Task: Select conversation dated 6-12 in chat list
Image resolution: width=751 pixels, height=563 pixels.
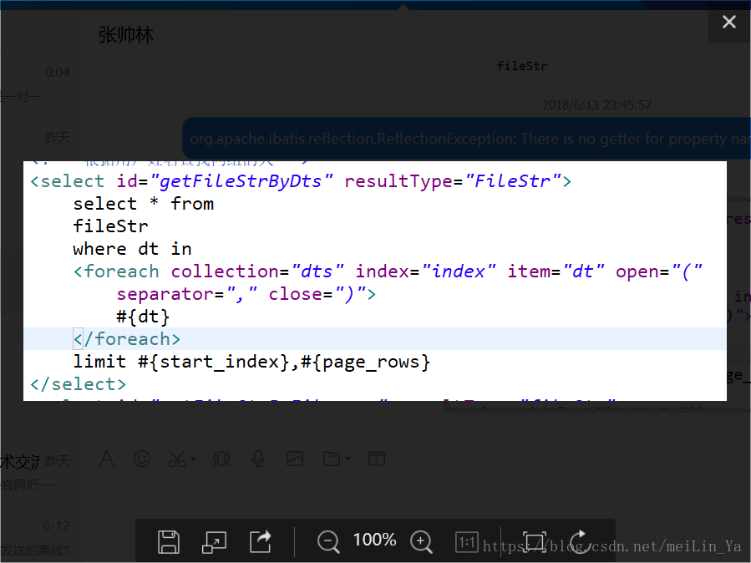Action: [41, 538]
